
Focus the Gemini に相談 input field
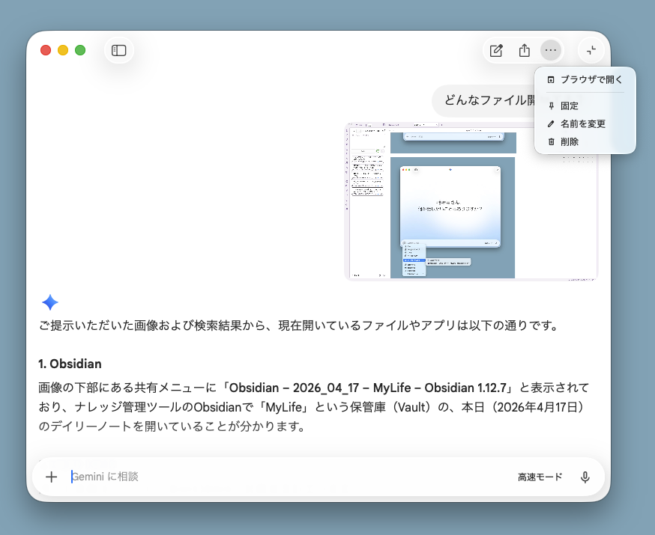[x=285, y=477]
